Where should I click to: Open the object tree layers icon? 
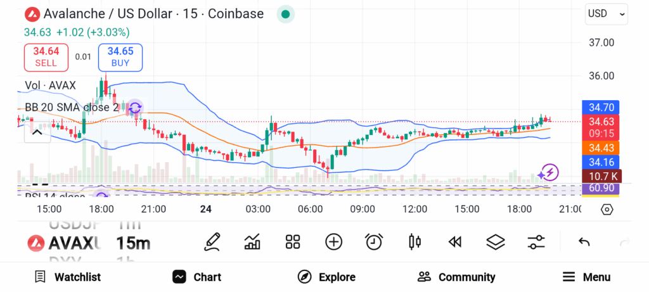(x=495, y=242)
